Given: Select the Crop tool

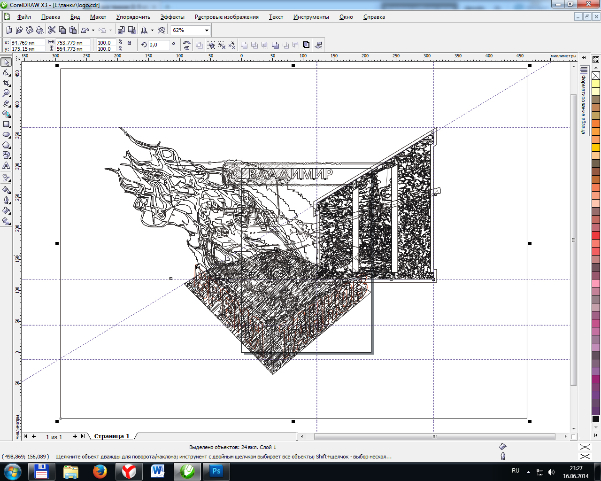Looking at the screenshot, I should (6, 83).
